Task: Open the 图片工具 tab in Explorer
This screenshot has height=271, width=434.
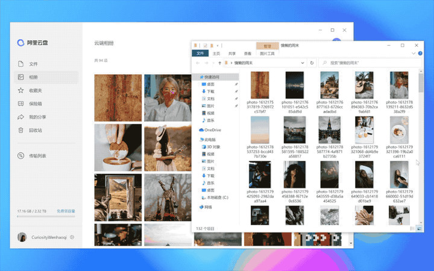Action: pos(268,54)
